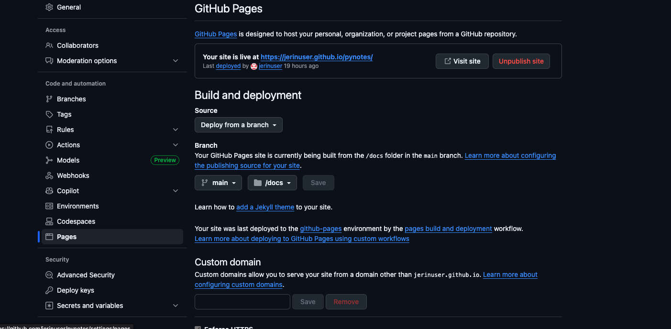Toggle the Enforce HTTPS checkbox

(x=198, y=328)
